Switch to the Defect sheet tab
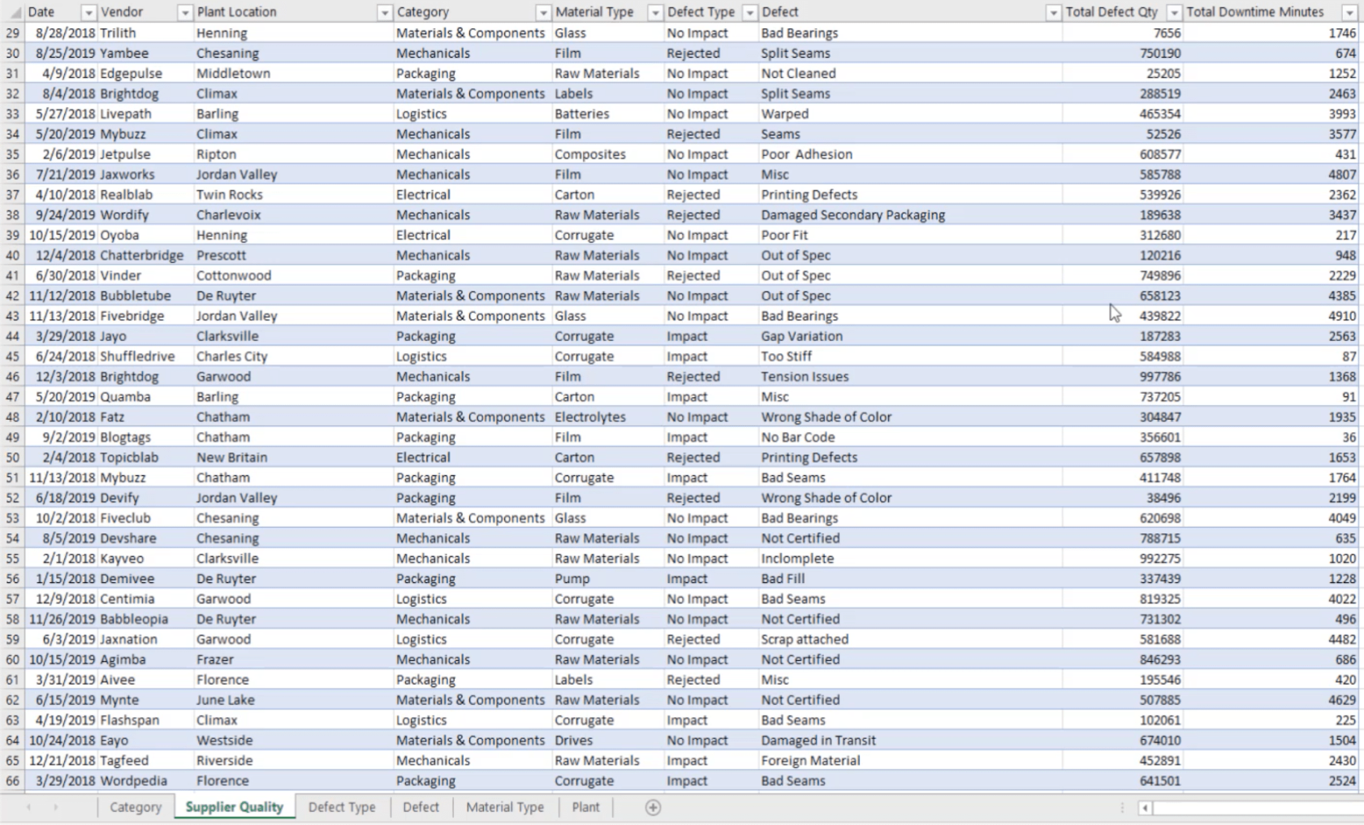 421,807
